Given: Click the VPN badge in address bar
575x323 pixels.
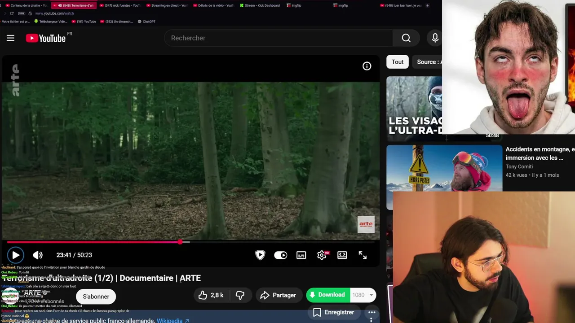Looking at the screenshot, I should coord(22,13).
